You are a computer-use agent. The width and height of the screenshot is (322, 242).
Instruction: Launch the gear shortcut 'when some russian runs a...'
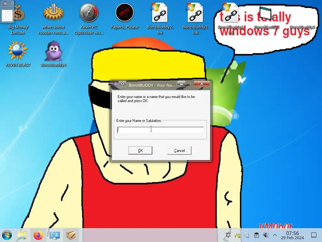53,19
